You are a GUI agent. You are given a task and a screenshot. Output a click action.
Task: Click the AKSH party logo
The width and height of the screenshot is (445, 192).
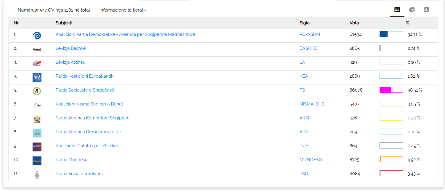pos(37,119)
